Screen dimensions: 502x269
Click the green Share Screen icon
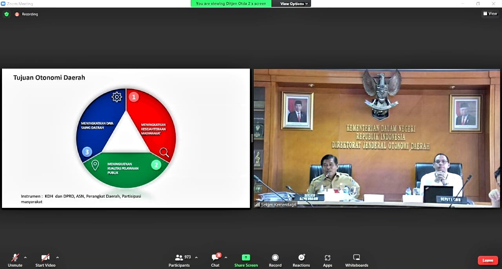pos(246,258)
